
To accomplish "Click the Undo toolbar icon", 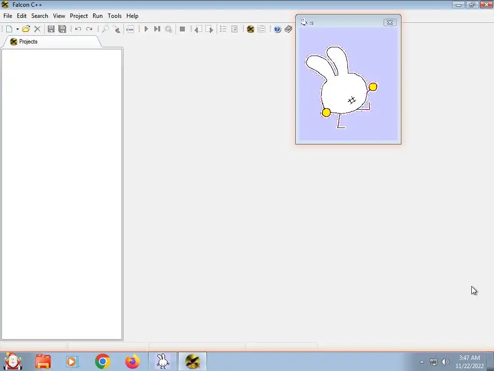I will click(78, 29).
